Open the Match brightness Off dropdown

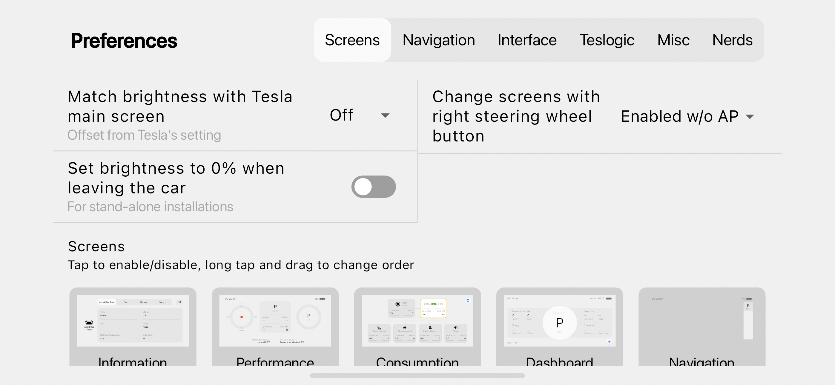(360, 115)
